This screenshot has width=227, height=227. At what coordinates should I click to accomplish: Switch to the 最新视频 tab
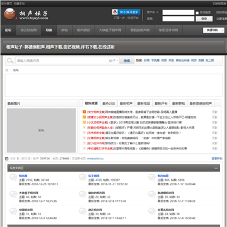click(x=144, y=103)
